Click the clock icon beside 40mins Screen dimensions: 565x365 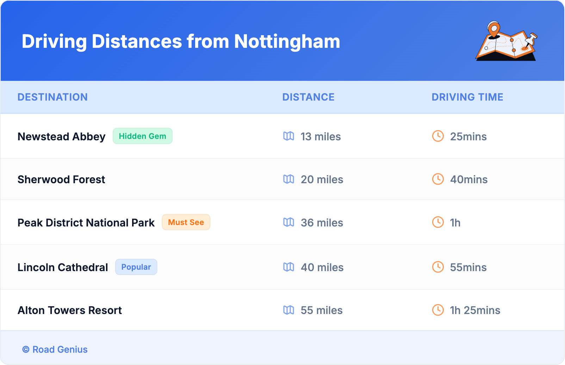pos(438,179)
